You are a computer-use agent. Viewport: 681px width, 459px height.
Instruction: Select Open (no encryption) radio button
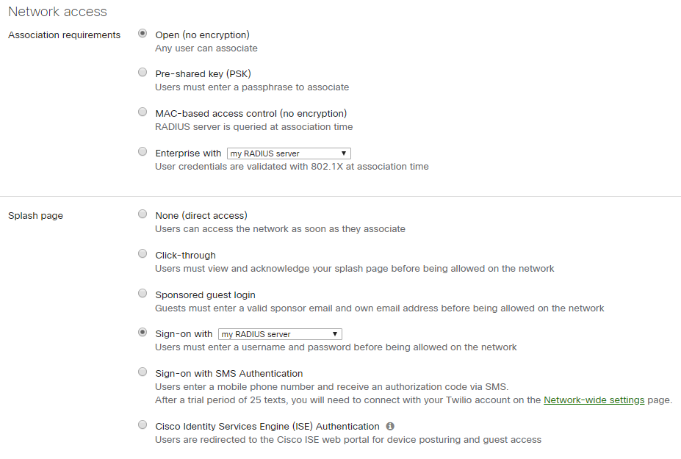pyautogui.click(x=143, y=33)
